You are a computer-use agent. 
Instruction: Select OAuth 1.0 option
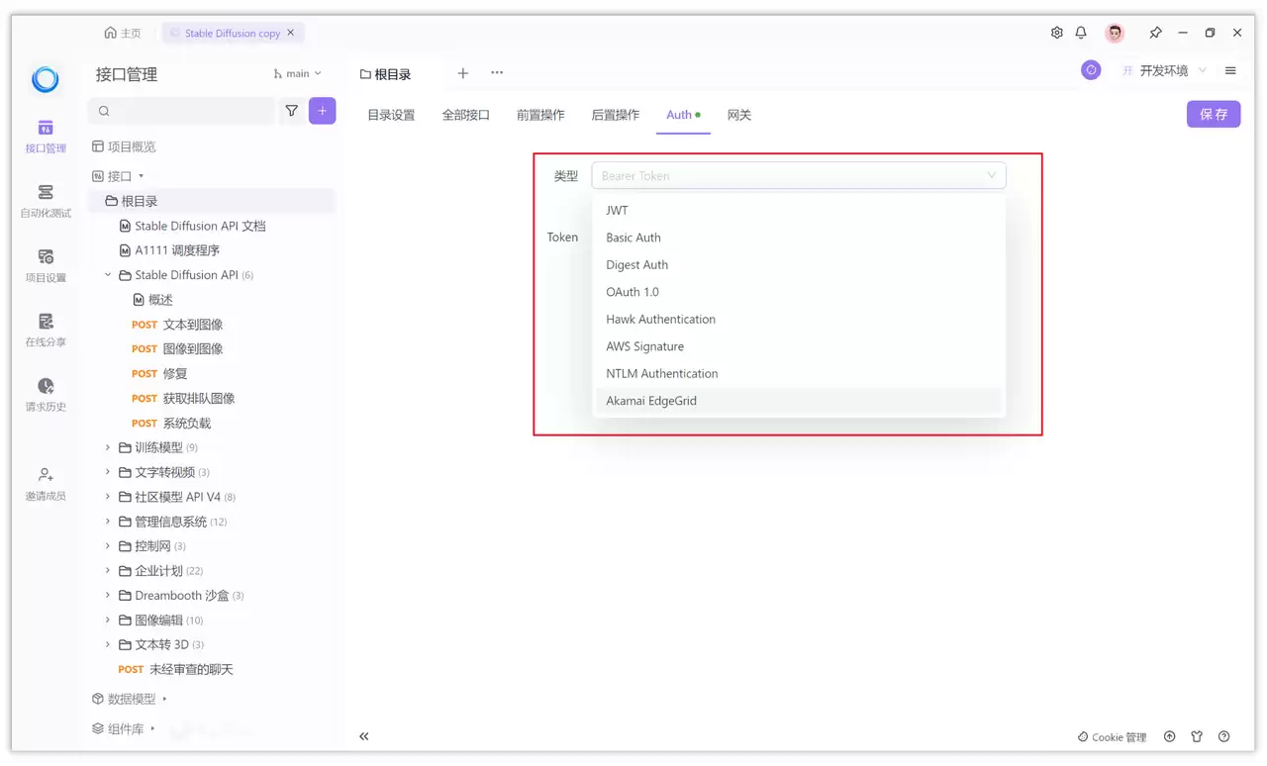point(799,292)
